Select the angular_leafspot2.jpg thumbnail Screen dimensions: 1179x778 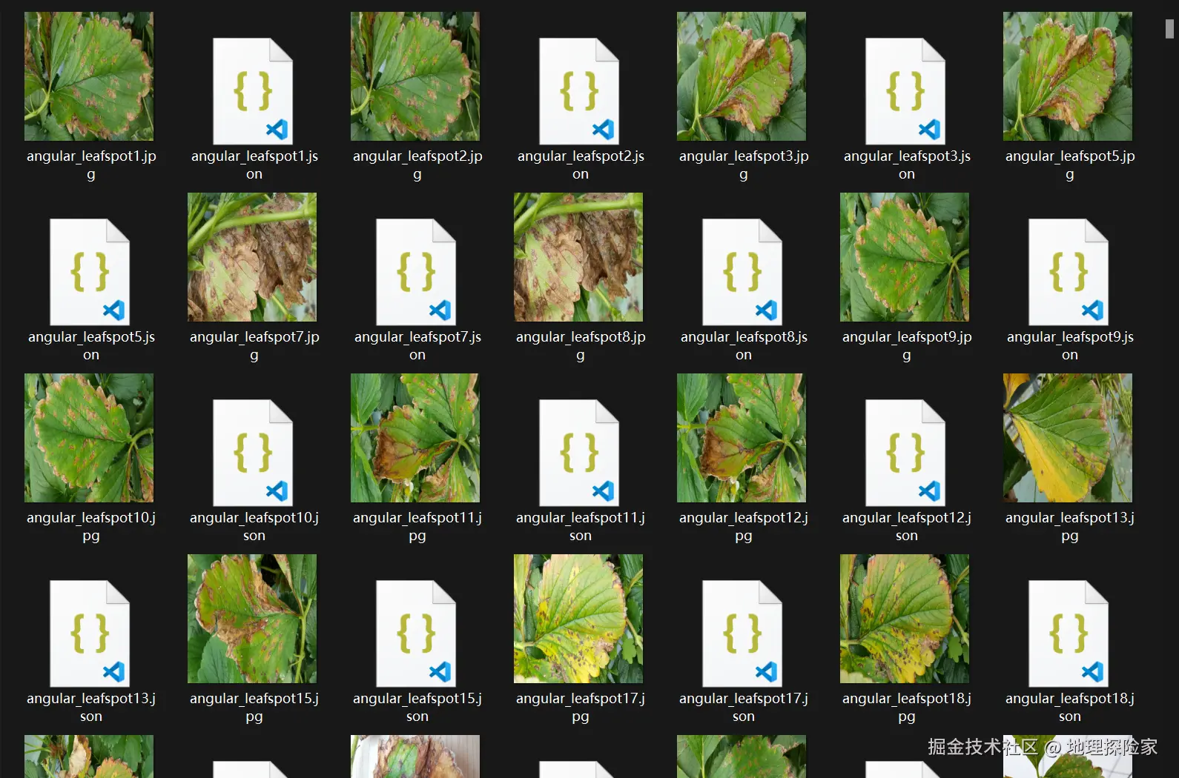415,76
